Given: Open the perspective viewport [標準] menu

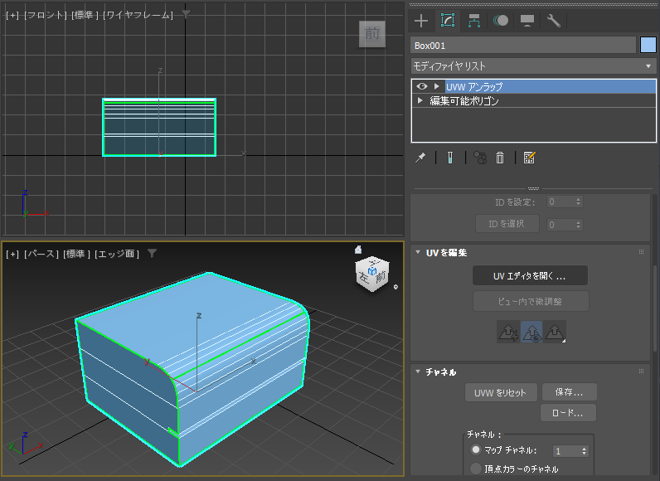Looking at the screenshot, I should [x=76, y=254].
